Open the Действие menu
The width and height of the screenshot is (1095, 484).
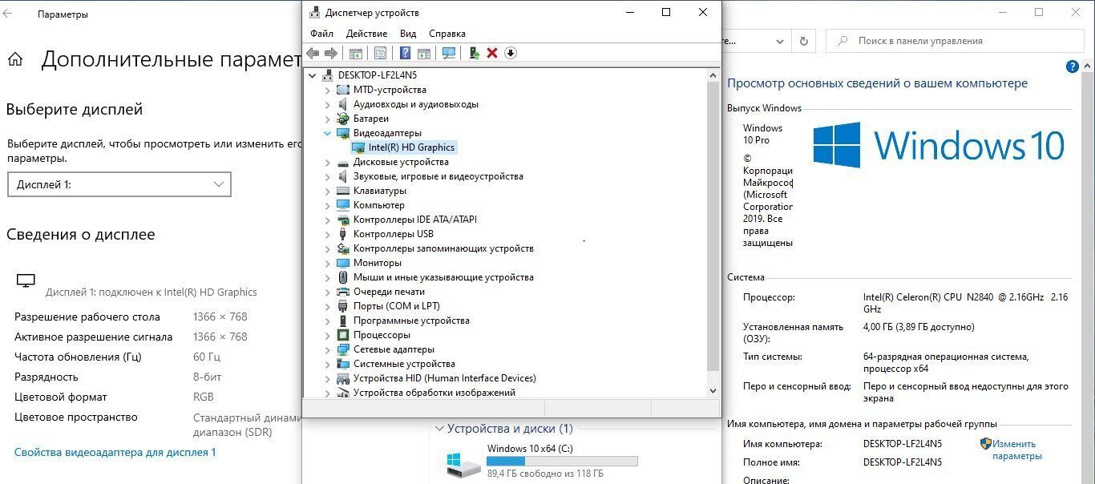[366, 34]
